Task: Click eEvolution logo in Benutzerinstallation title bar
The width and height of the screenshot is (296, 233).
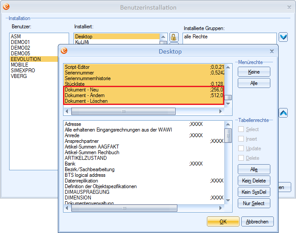Action: pos(6,7)
